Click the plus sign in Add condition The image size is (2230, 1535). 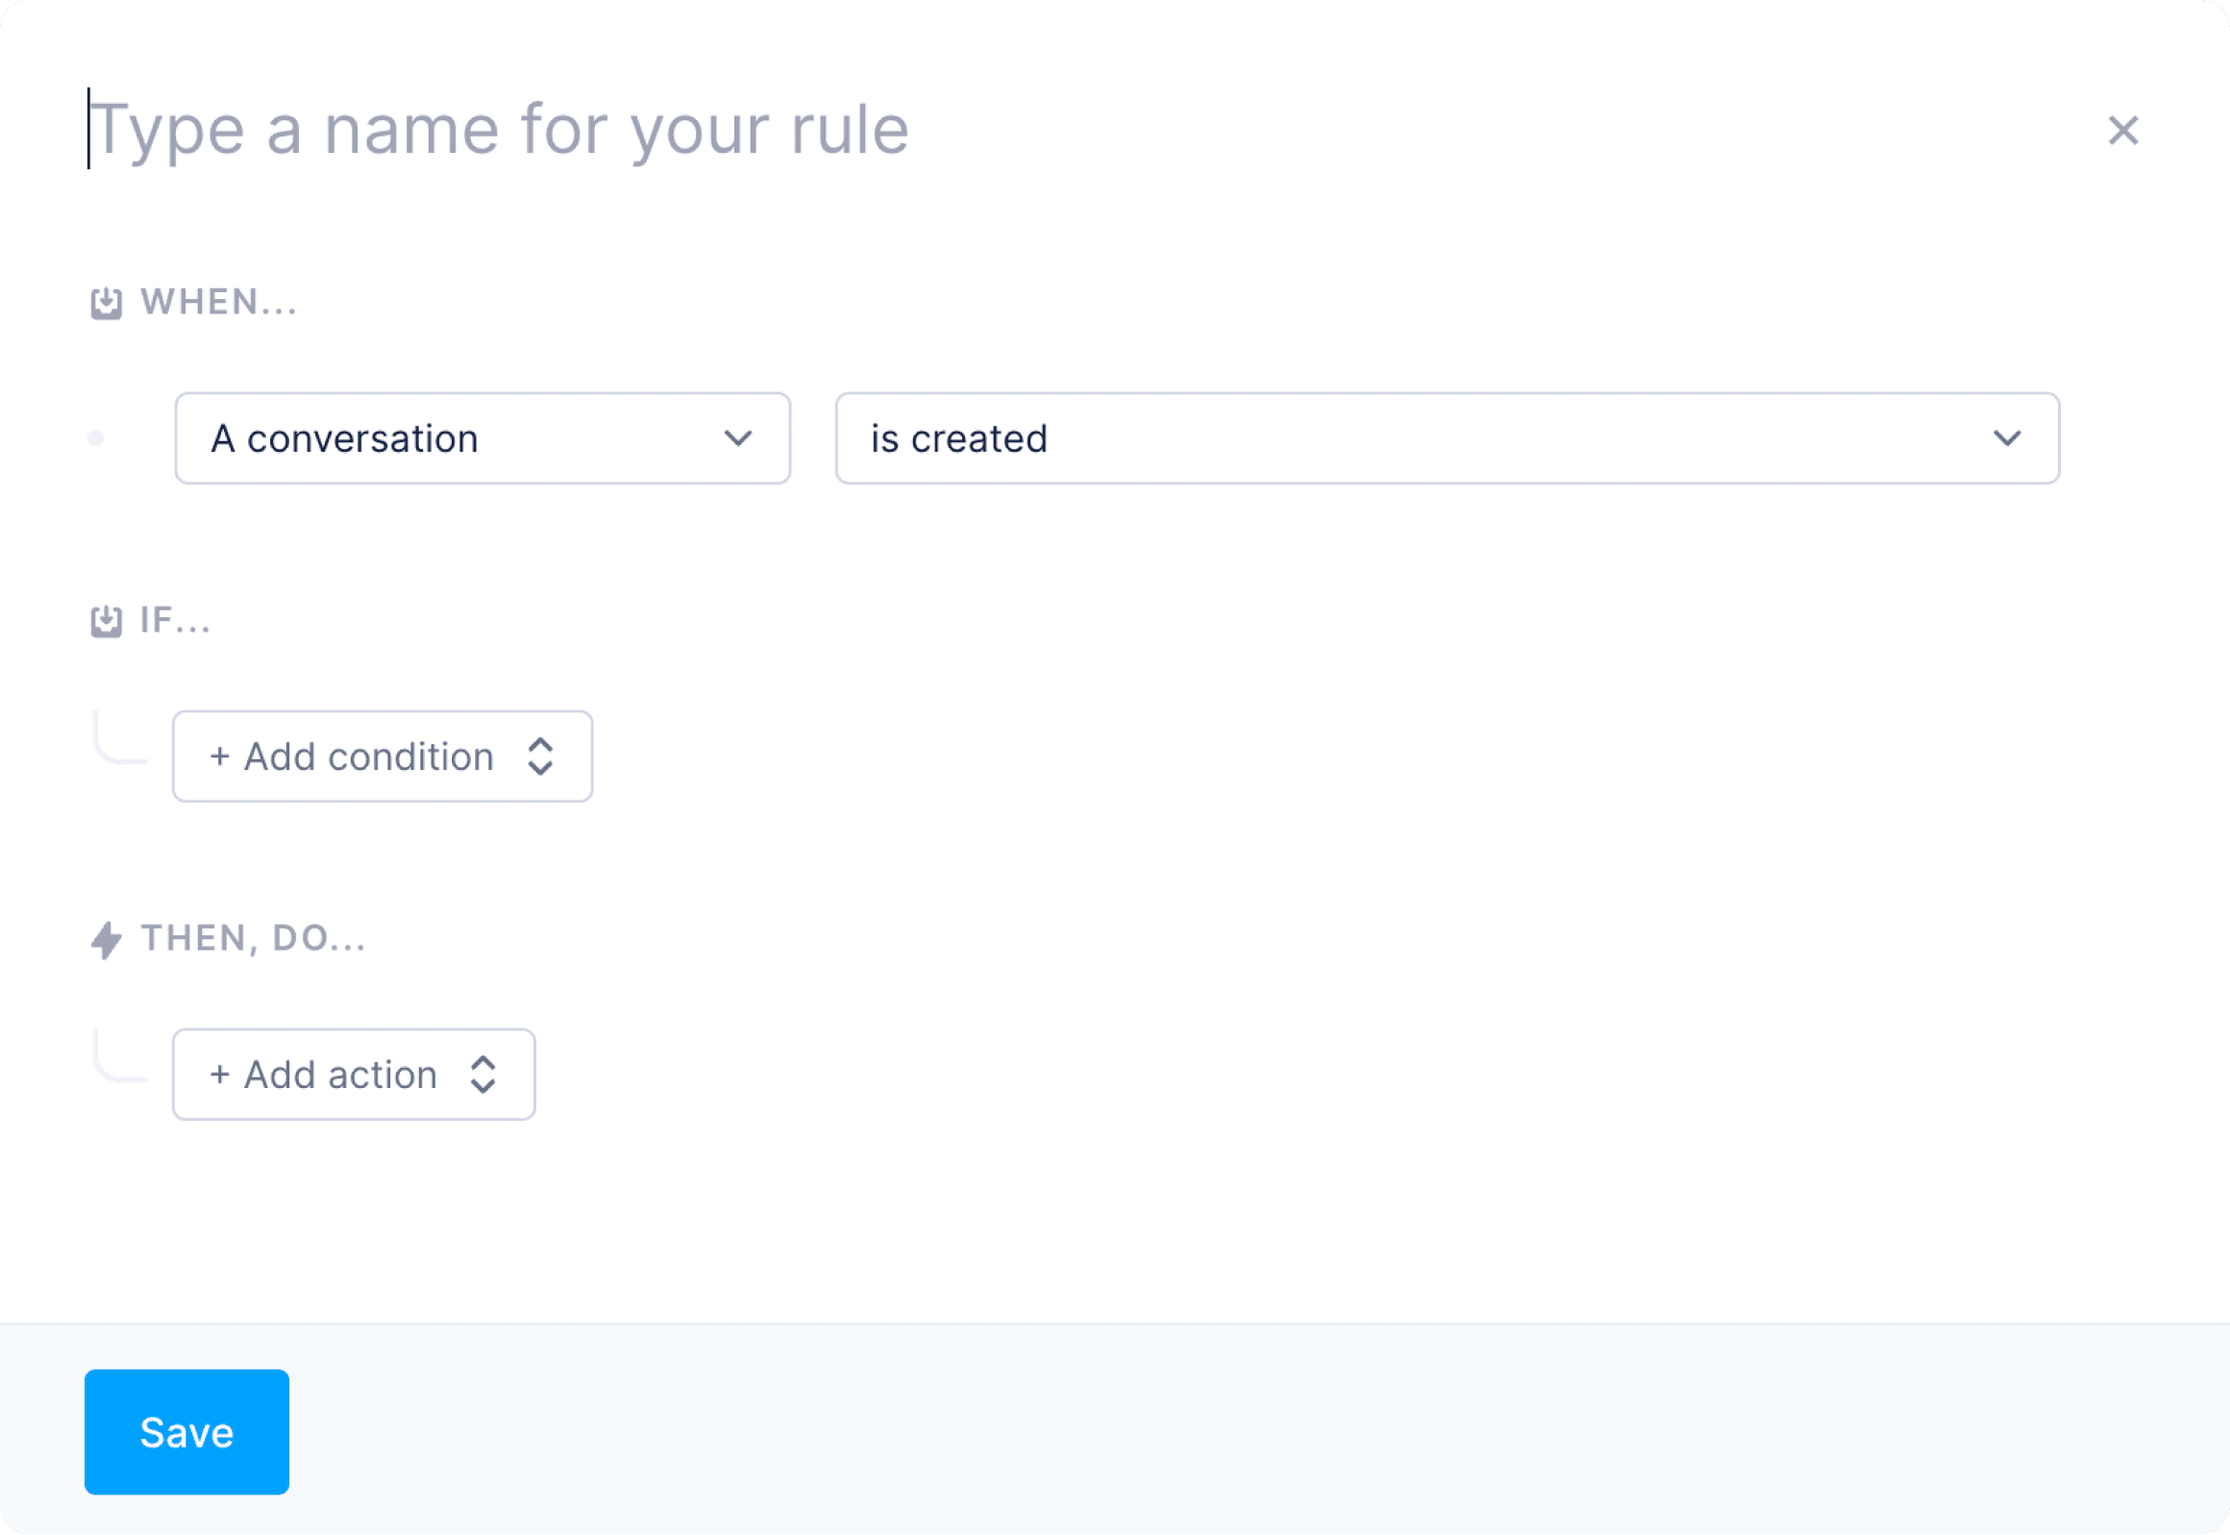pyautogui.click(x=220, y=756)
